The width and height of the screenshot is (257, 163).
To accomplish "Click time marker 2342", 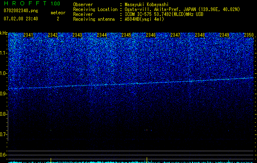I will [x=53, y=35].
